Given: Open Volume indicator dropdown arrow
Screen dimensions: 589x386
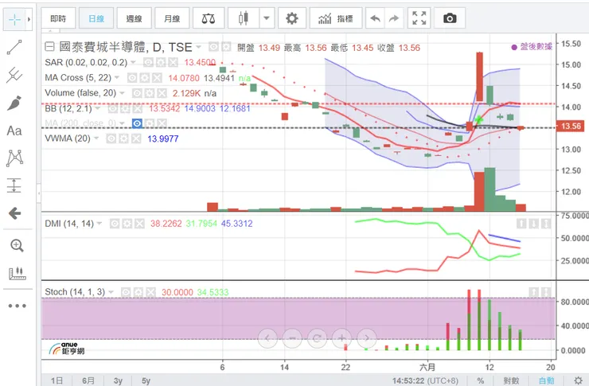Looking at the screenshot, I should (122, 93).
